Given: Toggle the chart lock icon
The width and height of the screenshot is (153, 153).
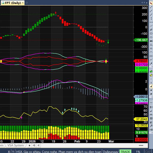Looking at the screenshot, I should [30, 146].
